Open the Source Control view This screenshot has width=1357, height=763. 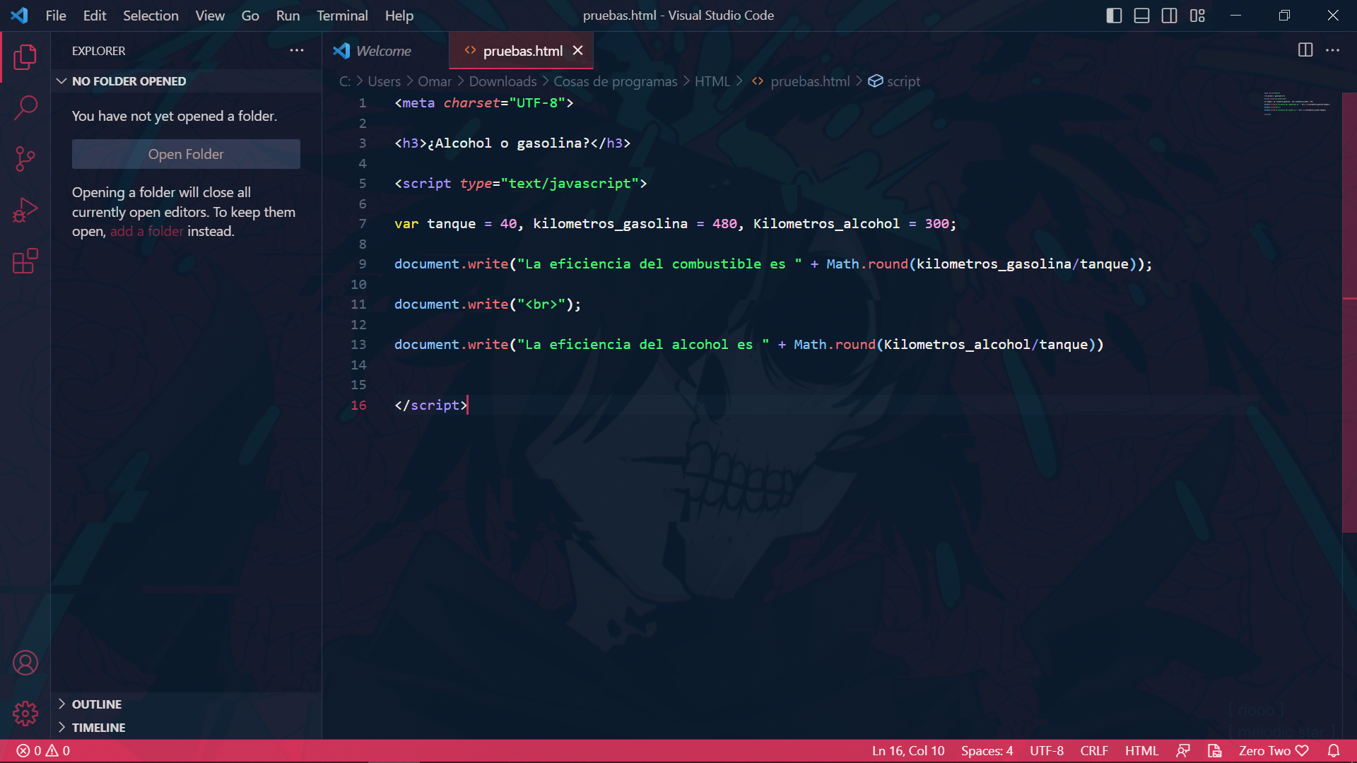[x=25, y=159]
